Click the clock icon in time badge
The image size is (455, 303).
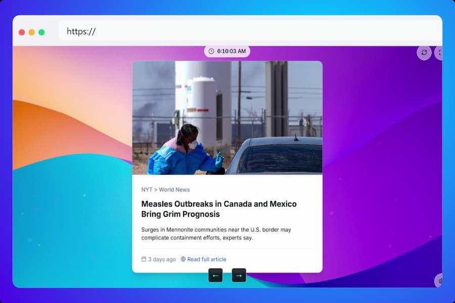[x=211, y=52]
